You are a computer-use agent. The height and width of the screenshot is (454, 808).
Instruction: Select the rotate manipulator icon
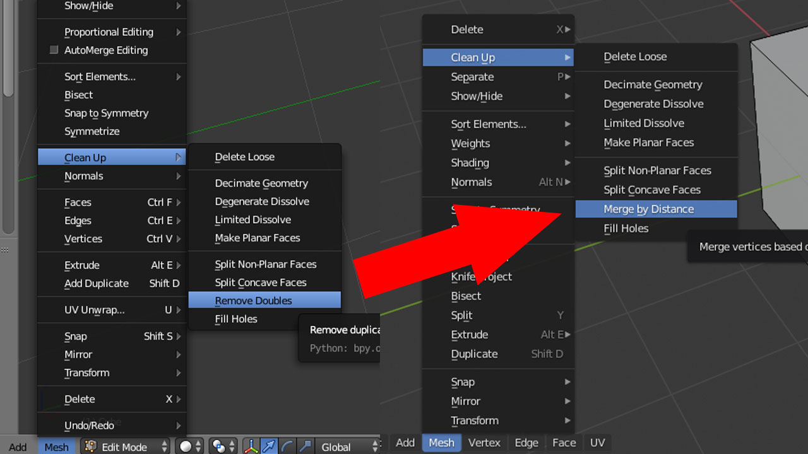tap(288, 446)
